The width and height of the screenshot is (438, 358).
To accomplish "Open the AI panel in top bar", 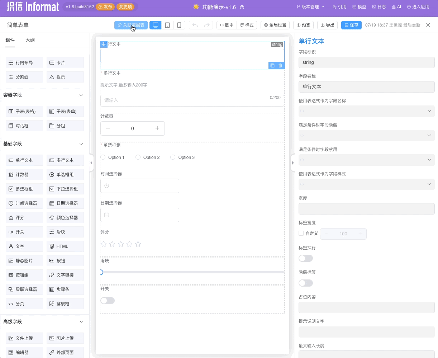I will [x=396, y=6].
